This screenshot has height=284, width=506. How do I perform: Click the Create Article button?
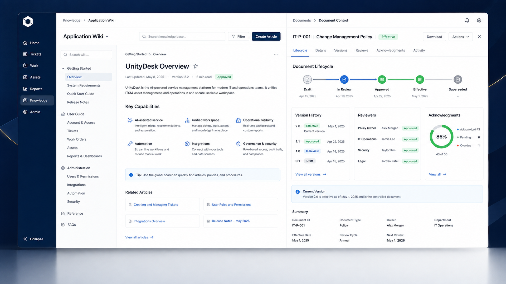tap(266, 37)
